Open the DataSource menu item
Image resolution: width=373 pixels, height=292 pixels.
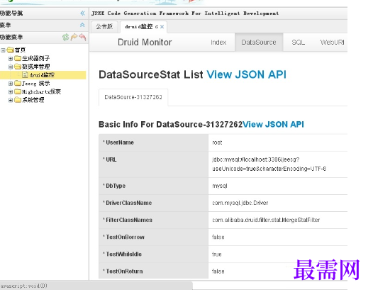[259, 43]
